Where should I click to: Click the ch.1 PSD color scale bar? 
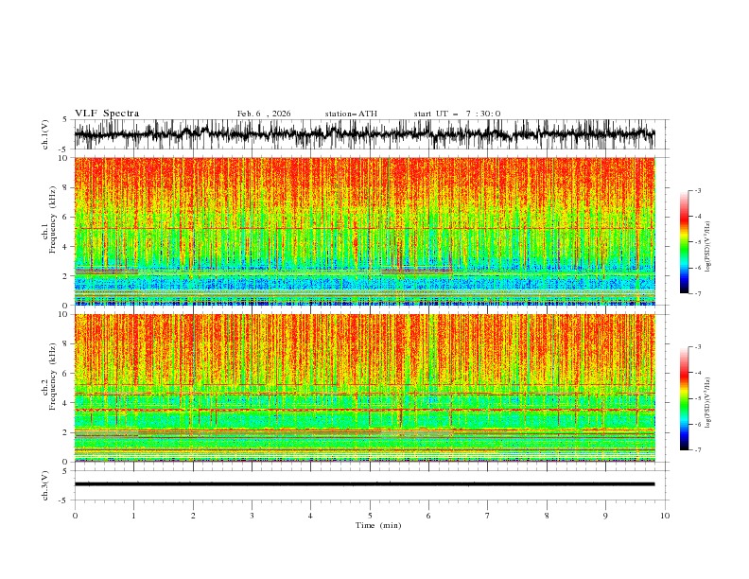point(685,241)
